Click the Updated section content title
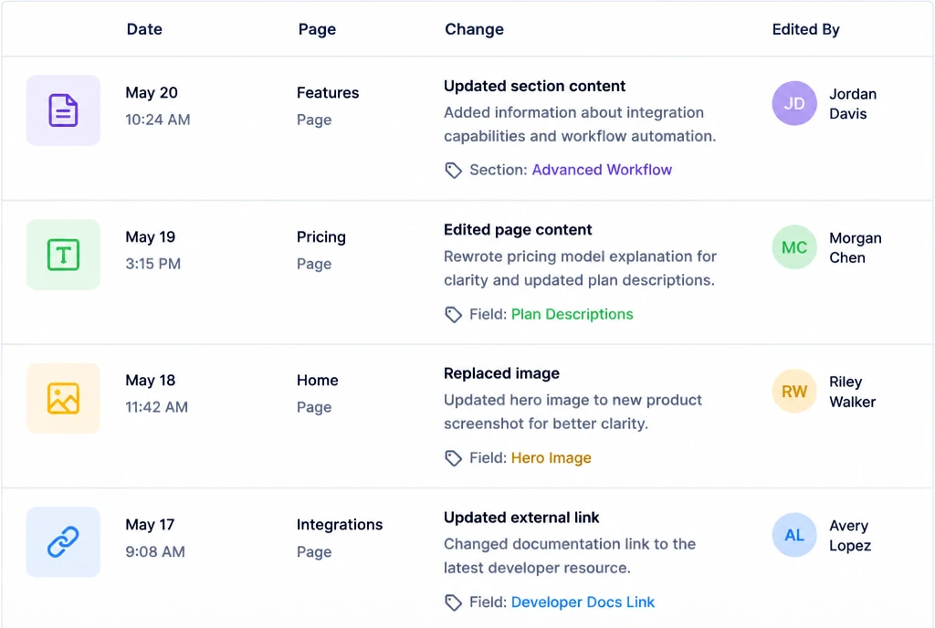 point(534,87)
